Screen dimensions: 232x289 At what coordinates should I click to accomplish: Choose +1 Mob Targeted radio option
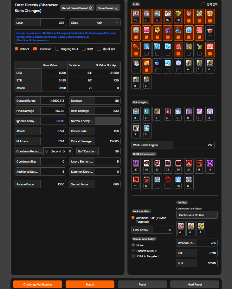tap(133, 256)
